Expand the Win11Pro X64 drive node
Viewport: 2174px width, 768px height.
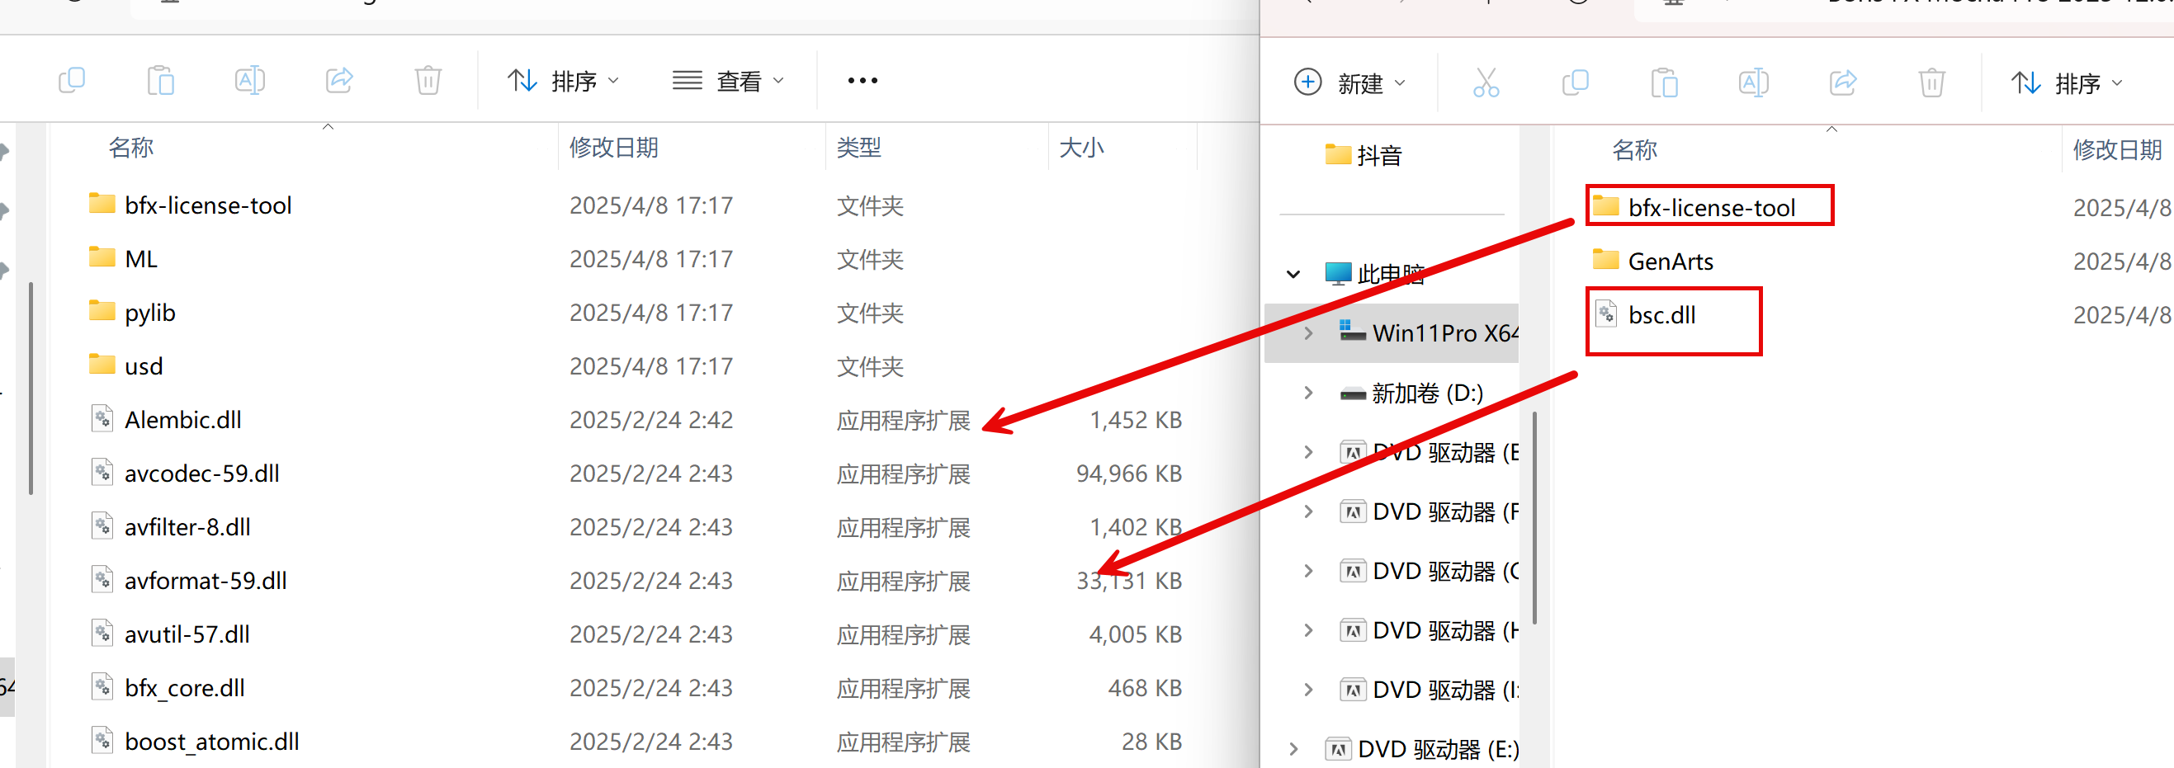click(x=1308, y=333)
